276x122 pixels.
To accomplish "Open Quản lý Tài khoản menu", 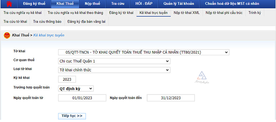I will pyautogui.click(x=179, y=4).
